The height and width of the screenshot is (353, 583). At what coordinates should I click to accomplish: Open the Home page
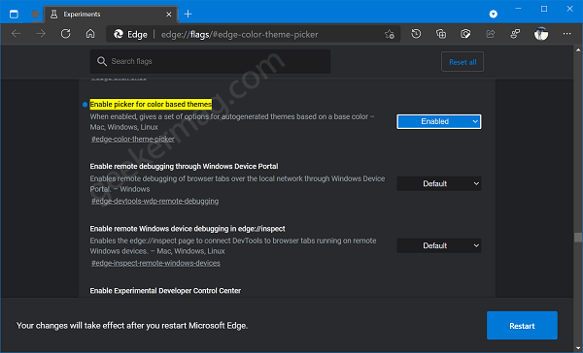coord(90,34)
